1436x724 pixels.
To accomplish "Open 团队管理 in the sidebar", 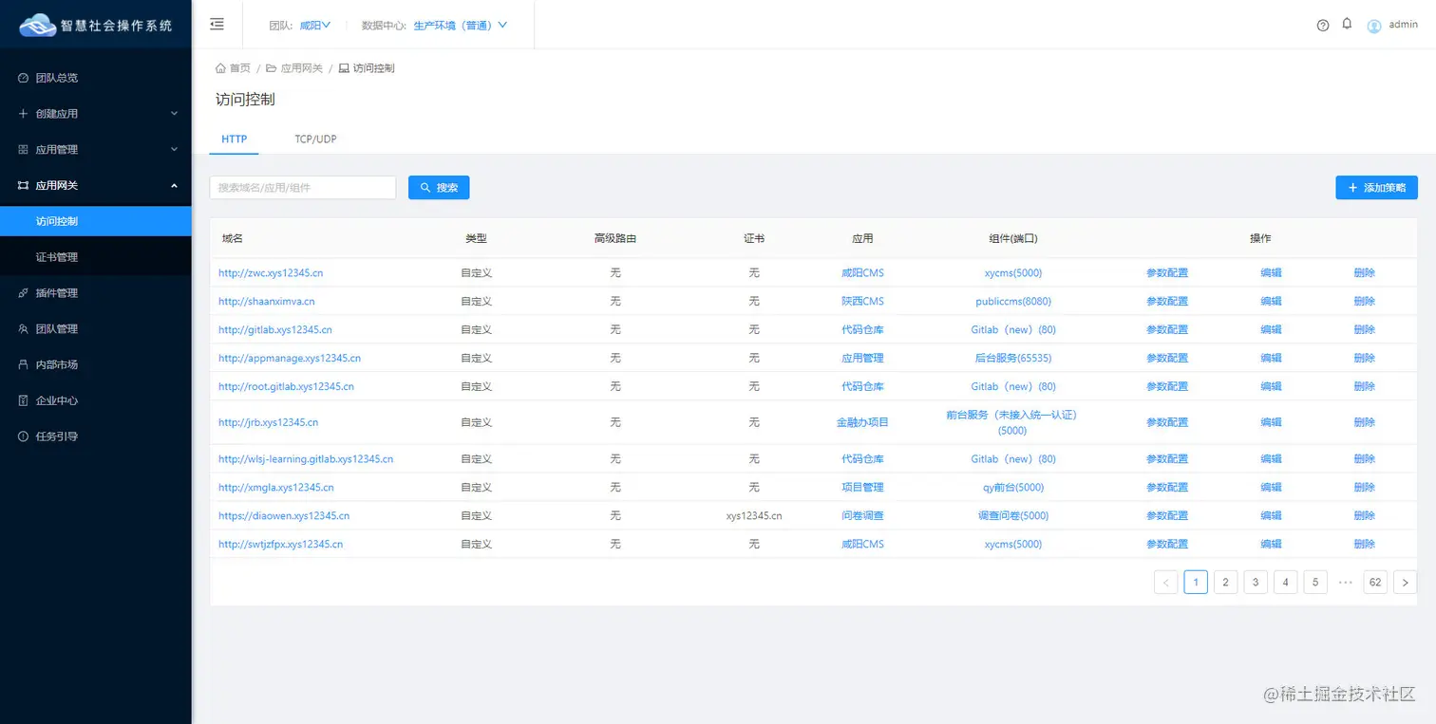I will pyautogui.click(x=95, y=329).
